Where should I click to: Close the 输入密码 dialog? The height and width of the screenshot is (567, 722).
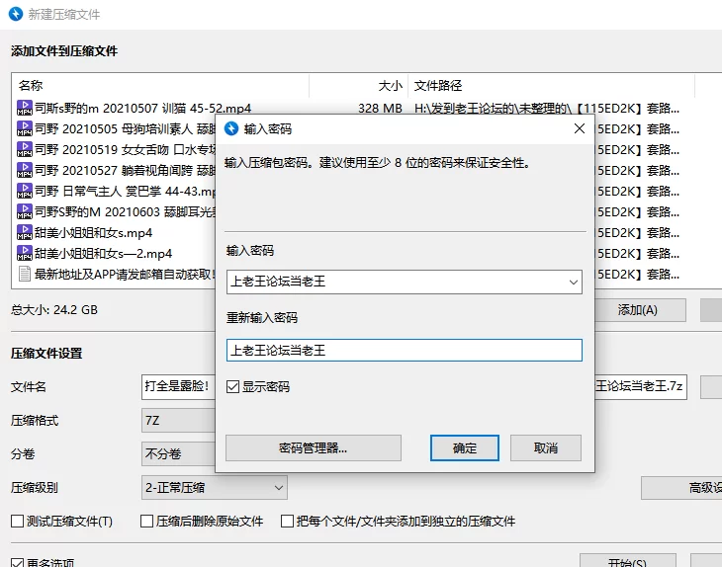click(580, 128)
